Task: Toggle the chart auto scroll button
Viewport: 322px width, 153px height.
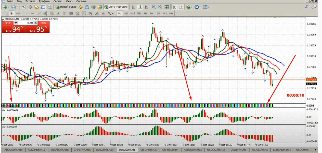Action: coord(174,7)
